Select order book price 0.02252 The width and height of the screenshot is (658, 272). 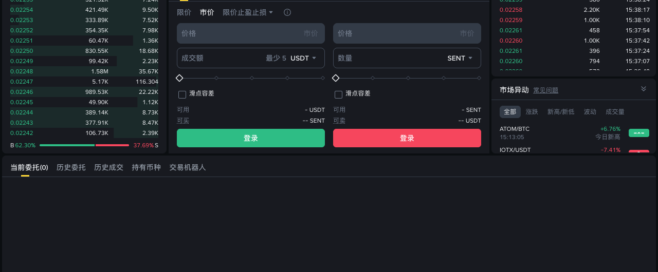22,30
